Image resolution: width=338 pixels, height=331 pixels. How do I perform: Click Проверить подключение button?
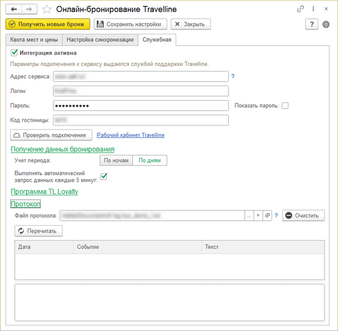tap(51, 135)
